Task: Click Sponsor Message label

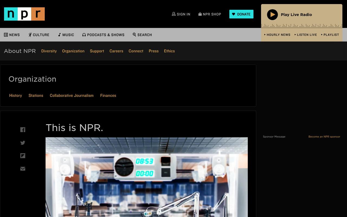Action: click(x=274, y=137)
